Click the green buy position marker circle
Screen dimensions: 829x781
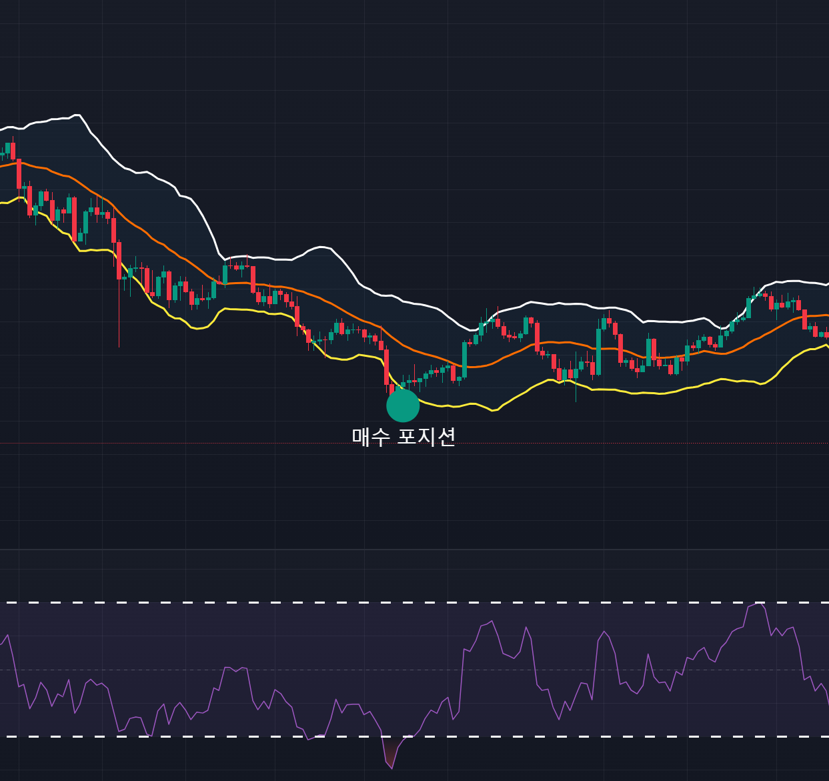click(403, 406)
